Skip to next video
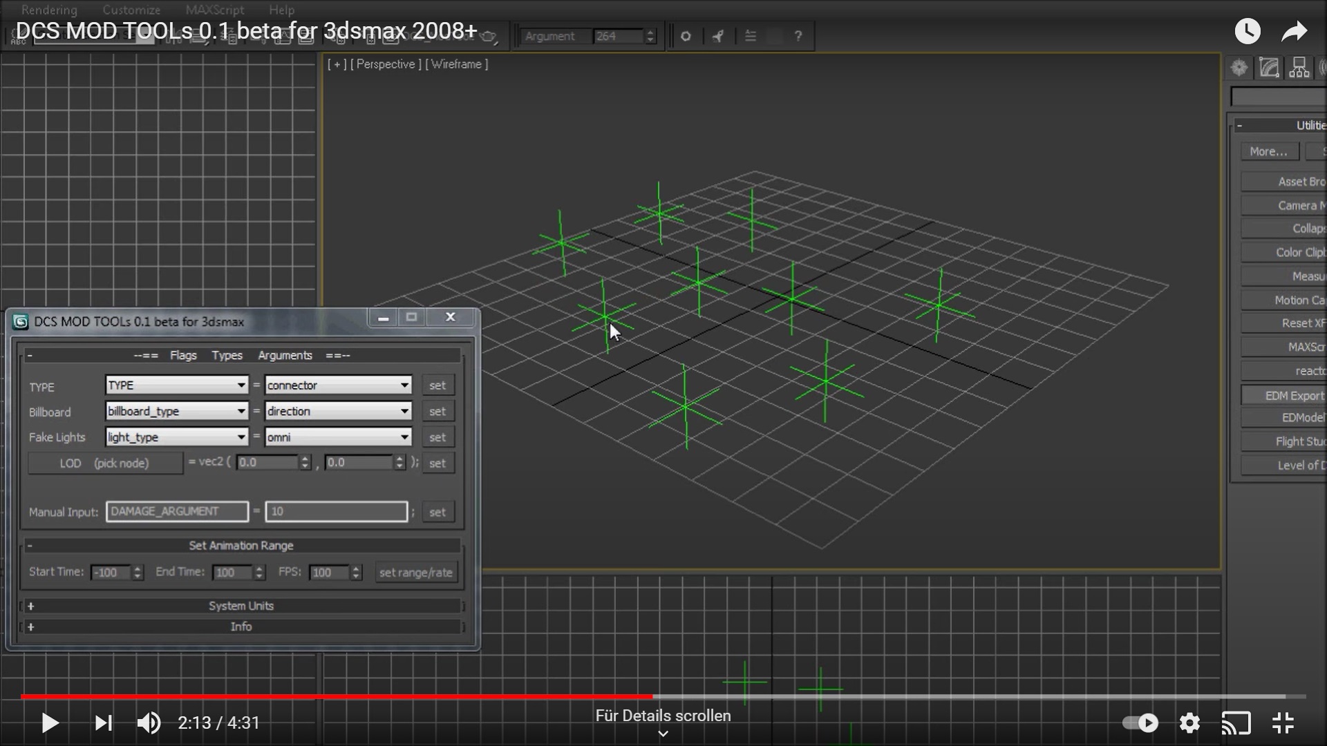Screen dimensions: 1327x746 pos(103,723)
